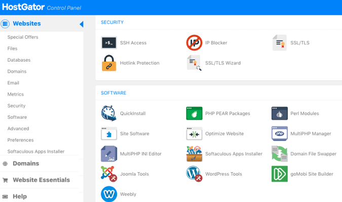Click the Control Panel header text
Image resolution: width=342 pixels, height=202 pixels.
[64, 8]
